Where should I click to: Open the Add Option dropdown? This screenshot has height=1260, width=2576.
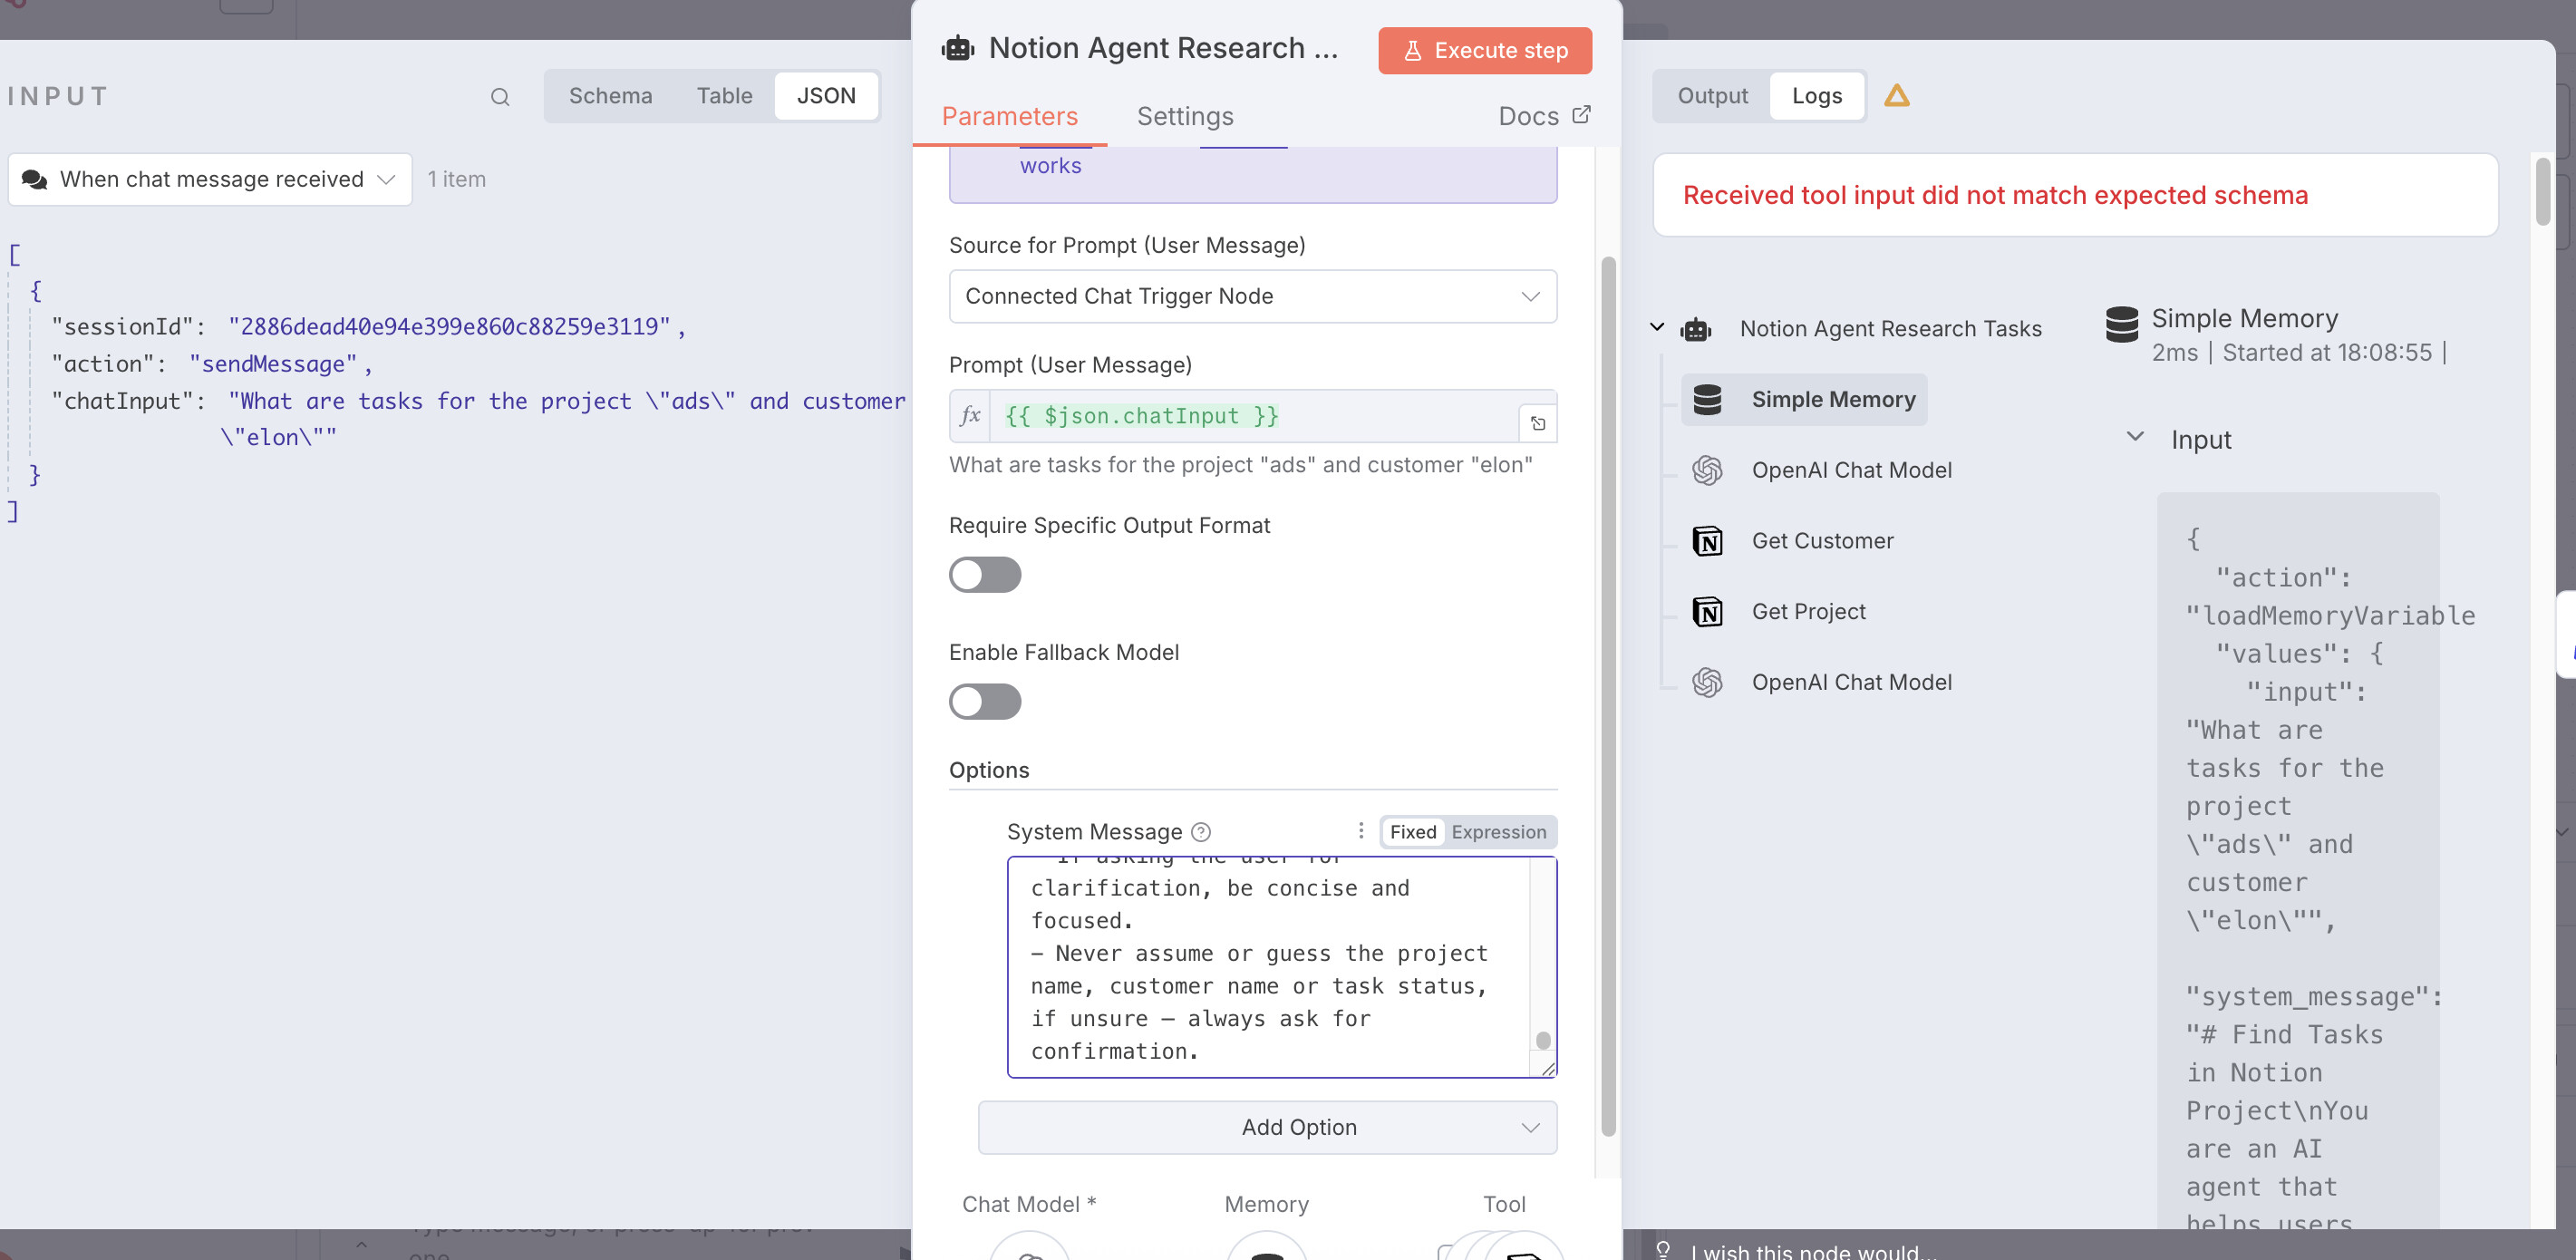[1267, 1128]
